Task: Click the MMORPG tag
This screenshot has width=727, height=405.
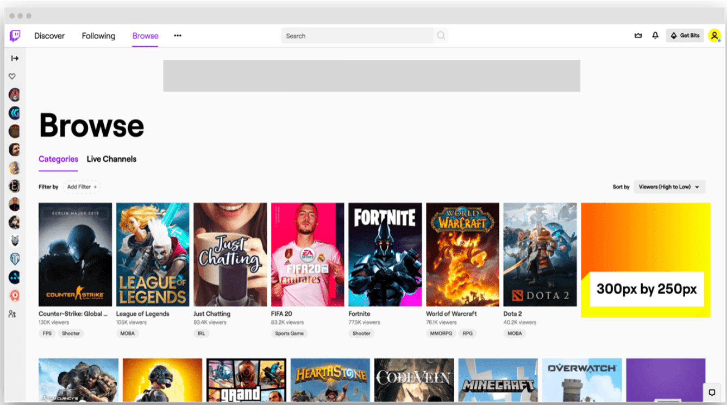Action: point(441,333)
